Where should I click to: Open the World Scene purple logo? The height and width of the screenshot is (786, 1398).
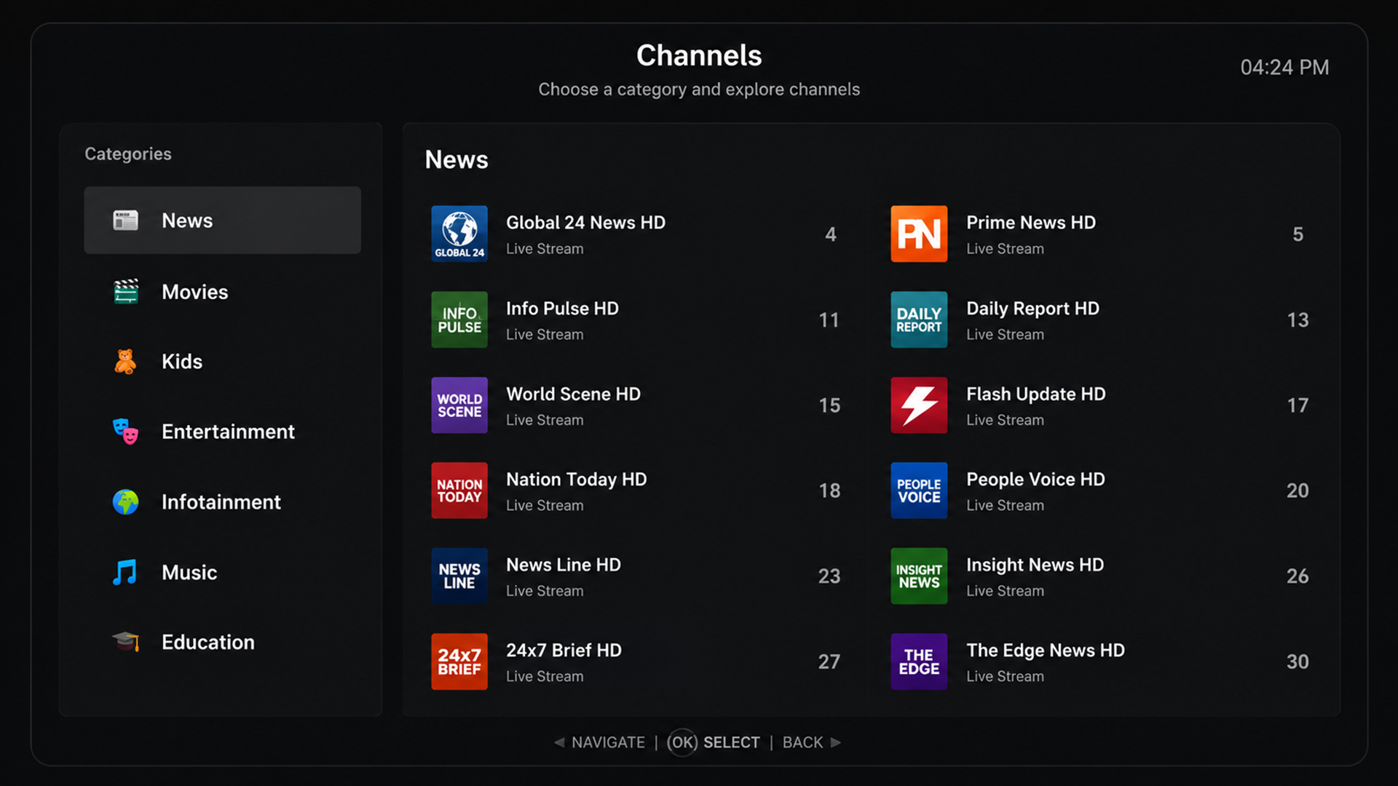pyautogui.click(x=459, y=405)
